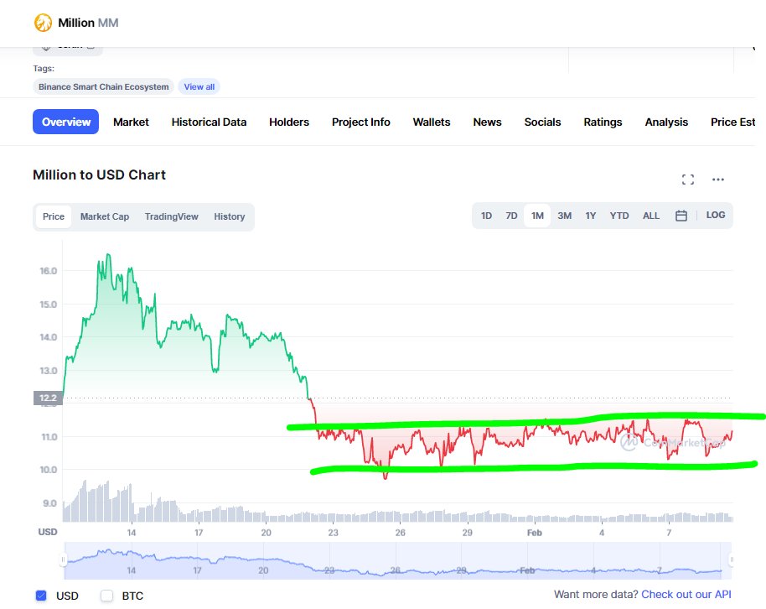Switch to the Market tab

point(131,122)
